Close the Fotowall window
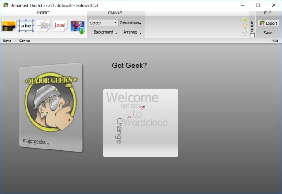The width and height of the screenshot is (282, 194). pyautogui.click(x=274, y=5)
